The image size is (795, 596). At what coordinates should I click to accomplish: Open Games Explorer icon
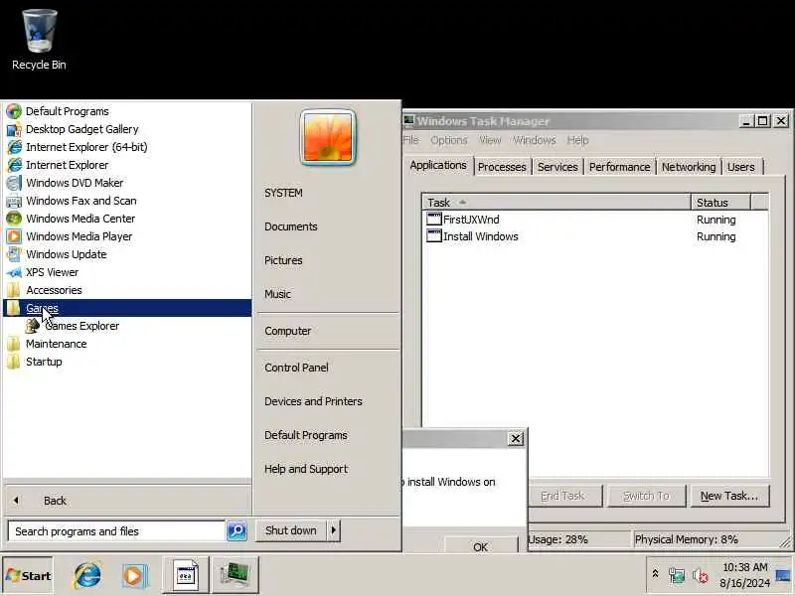point(33,326)
